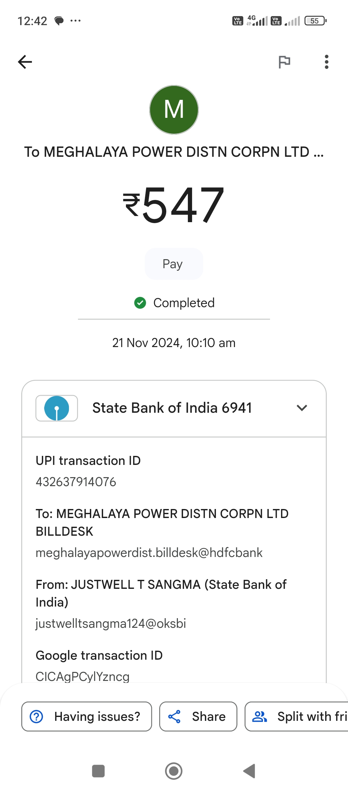Tap the Android home circle button
This screenshot has width=348, height=792.
[x=174, y=771]
